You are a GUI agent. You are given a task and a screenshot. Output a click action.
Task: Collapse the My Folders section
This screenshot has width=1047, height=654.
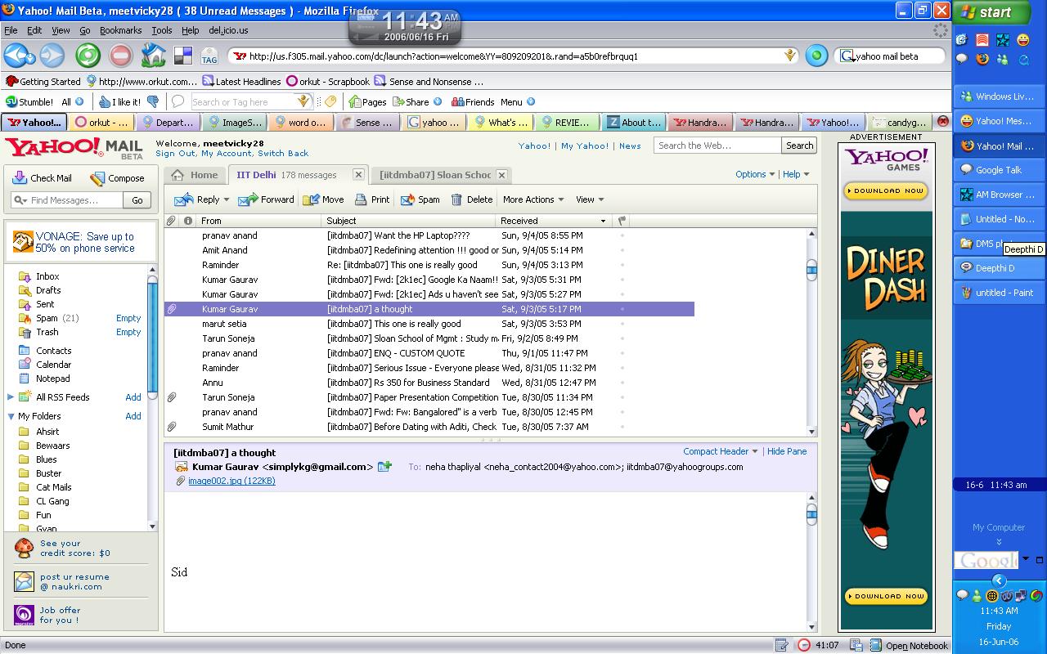tap(11, 416)
